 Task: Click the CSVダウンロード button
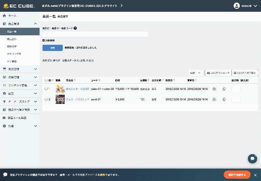point(218,73)
